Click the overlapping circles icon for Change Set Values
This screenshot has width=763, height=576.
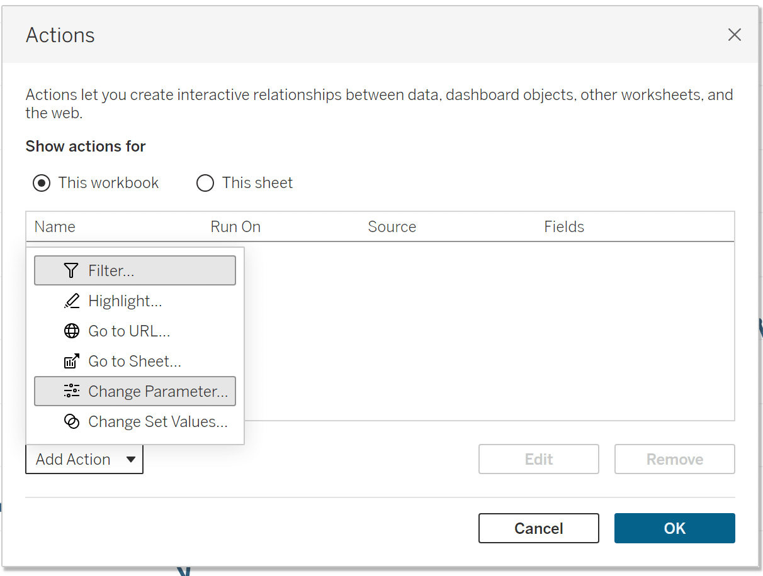[x=72, y=421]
